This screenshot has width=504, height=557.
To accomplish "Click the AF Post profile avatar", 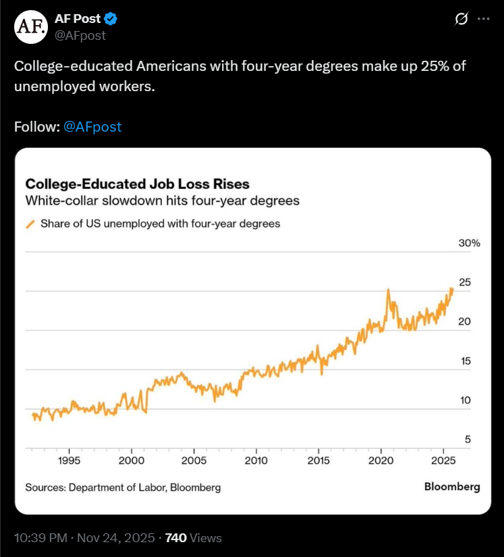I will click(x=30, y=27).
